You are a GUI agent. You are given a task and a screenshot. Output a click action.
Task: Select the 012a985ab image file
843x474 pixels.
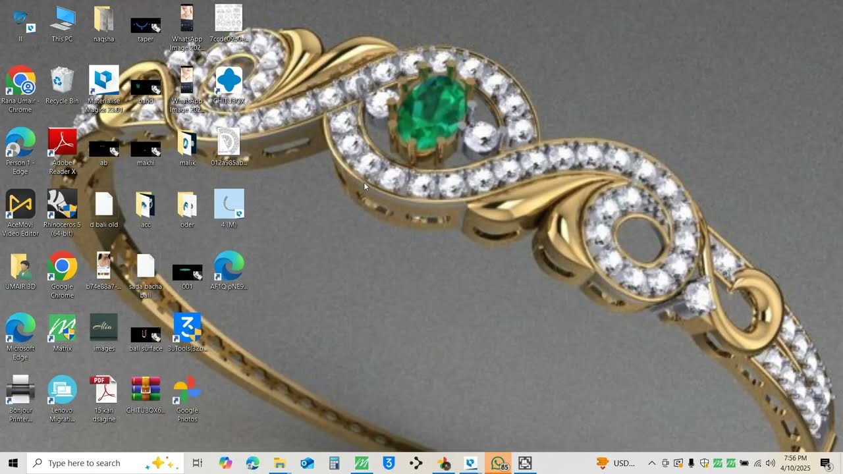[229, 148]
